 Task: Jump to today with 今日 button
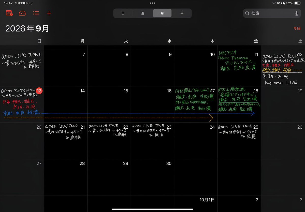point(297,28)
